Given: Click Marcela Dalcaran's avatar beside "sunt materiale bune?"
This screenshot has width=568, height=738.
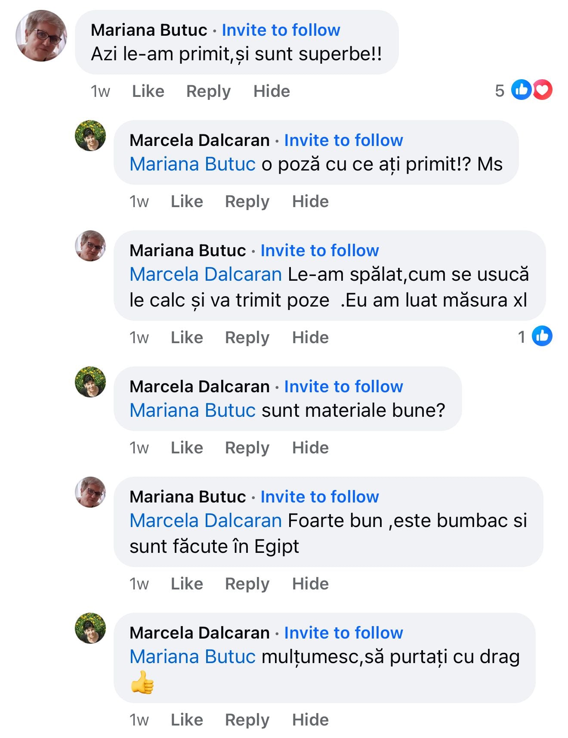Looking at the screenshot, I should point(90,382).
